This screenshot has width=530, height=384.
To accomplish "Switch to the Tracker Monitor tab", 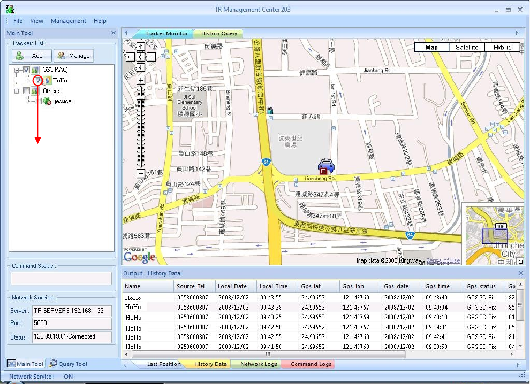I will click(x=166, y=34).
